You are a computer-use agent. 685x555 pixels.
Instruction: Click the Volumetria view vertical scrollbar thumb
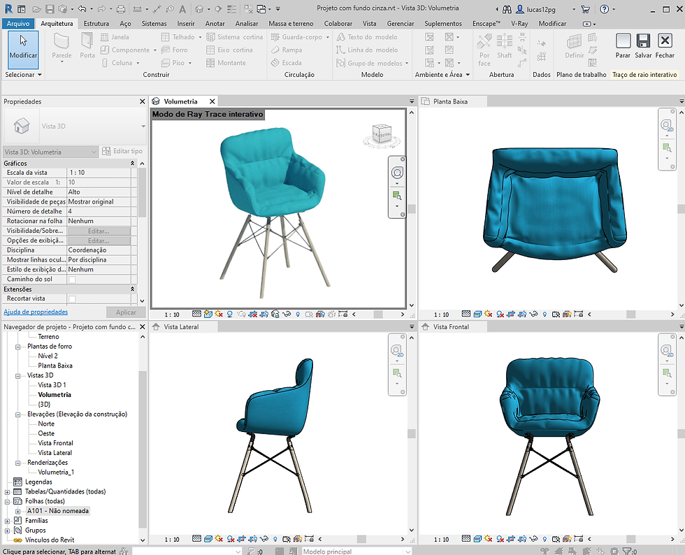point(412,209)
